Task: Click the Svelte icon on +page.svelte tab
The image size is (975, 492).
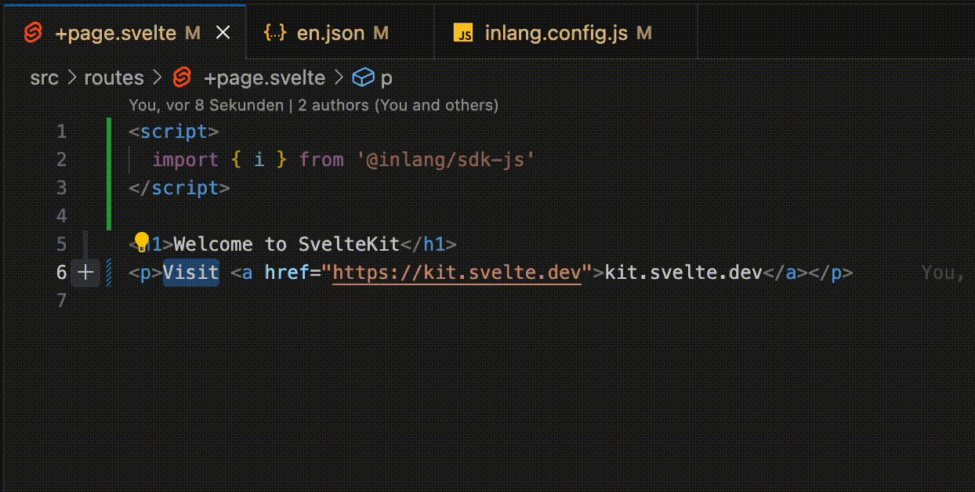Action: pos(33,33)
